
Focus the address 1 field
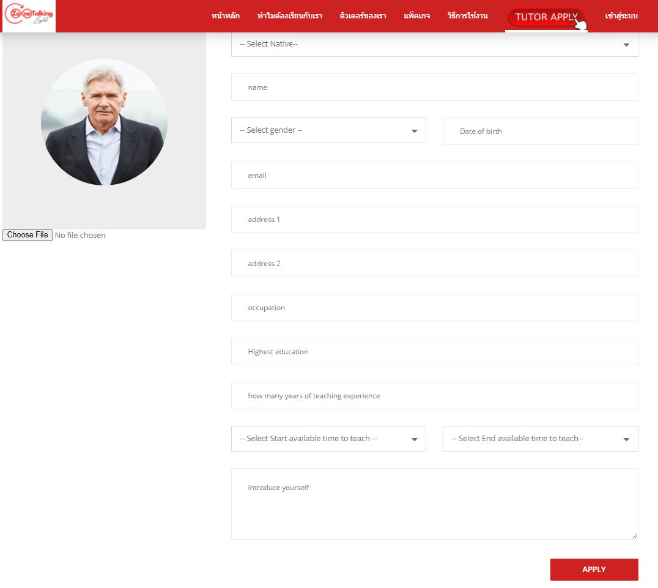(x=434, y=220)
